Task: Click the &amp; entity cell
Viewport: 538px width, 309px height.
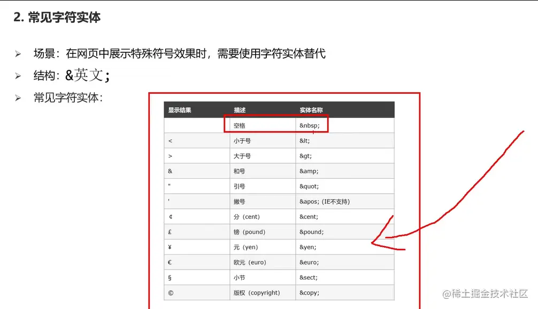Action: click(x=309, y=171)
